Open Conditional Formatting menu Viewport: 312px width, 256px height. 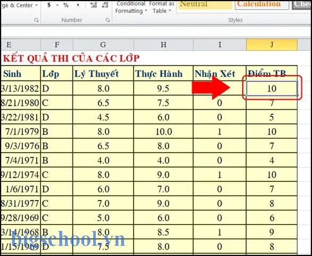click(131, 7)
